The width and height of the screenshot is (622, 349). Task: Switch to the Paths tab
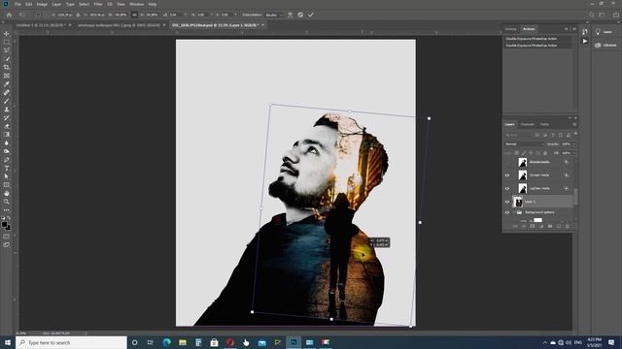click(544, 125)
